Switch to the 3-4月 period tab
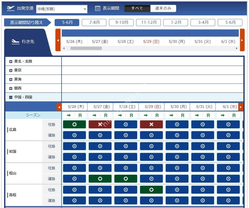The height and width of the screenshot is (208, 249). (x=203, y=22)
